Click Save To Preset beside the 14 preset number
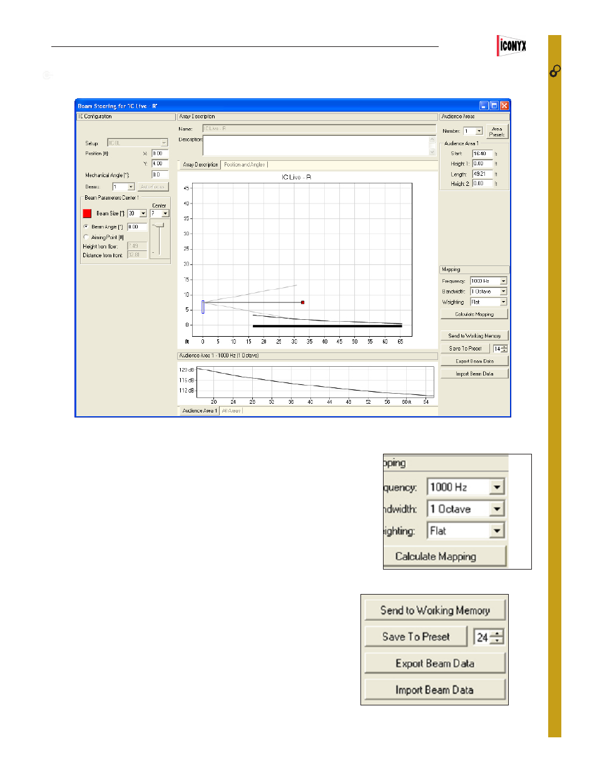Image resolution: width=597 pixels, height=773 pixels. 466,349
